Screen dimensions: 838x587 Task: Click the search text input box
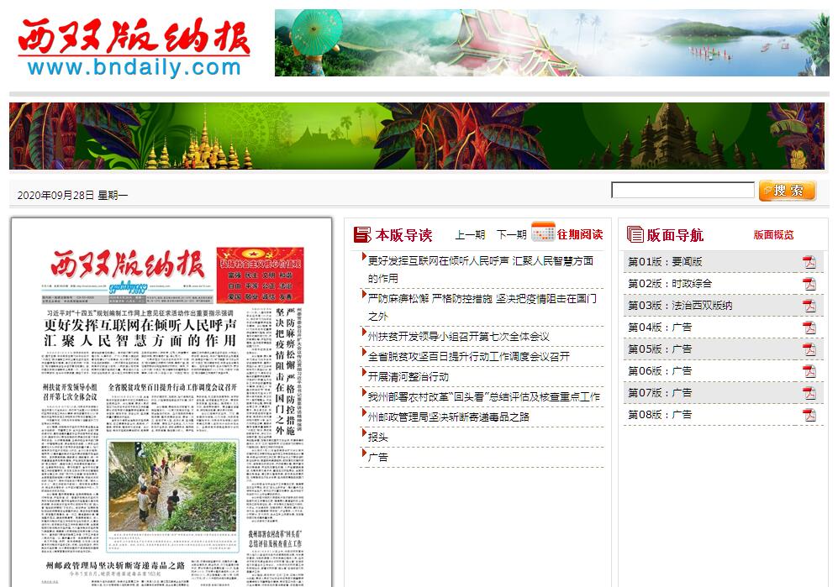click(x=682, y=191)
